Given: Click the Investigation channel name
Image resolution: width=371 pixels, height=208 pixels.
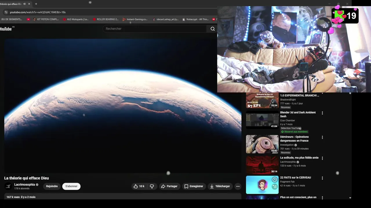Looking at the screenshot, I should point(287,145).
